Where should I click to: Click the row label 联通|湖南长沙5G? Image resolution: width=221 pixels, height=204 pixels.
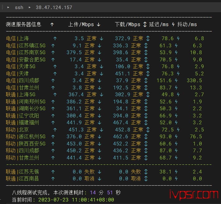26,109
